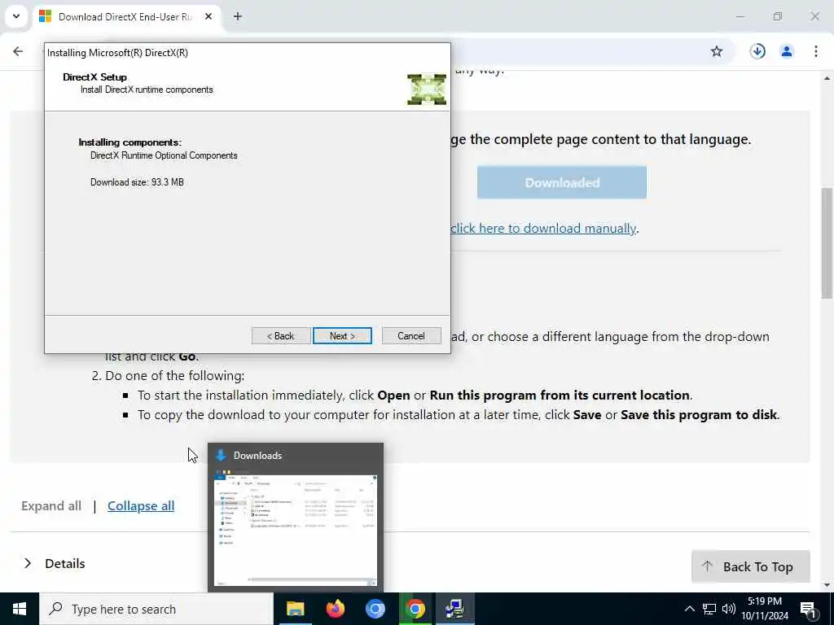Click the Download size: 93.3 MB text
This screenshot has height=625, width=834.
coord(137,182)
